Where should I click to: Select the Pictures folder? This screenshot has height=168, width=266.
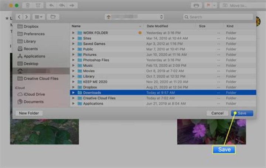tap(163, 55)
